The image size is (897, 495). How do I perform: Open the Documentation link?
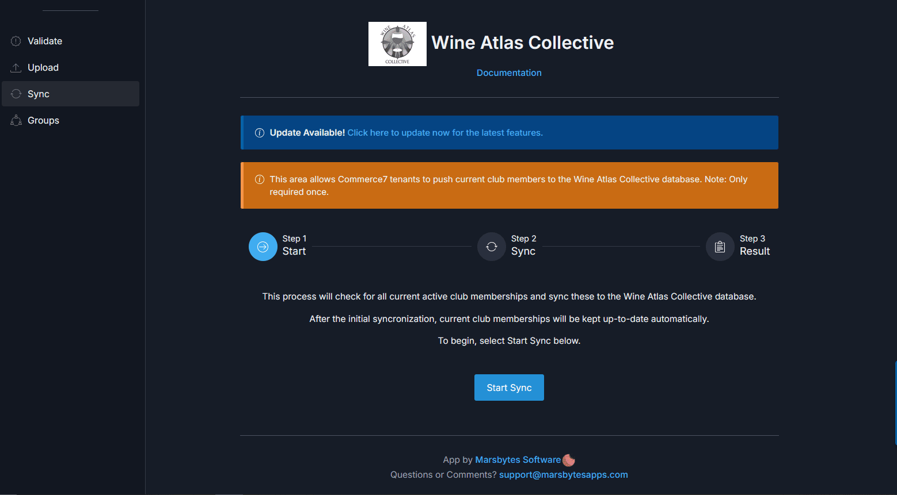click(509, 73)
